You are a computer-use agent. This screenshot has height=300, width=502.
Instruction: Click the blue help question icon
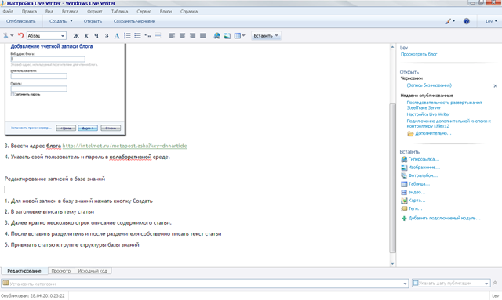[x=467, y=21]
